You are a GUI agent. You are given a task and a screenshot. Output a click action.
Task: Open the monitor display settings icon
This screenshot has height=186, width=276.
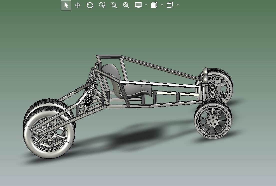[138, 5]
